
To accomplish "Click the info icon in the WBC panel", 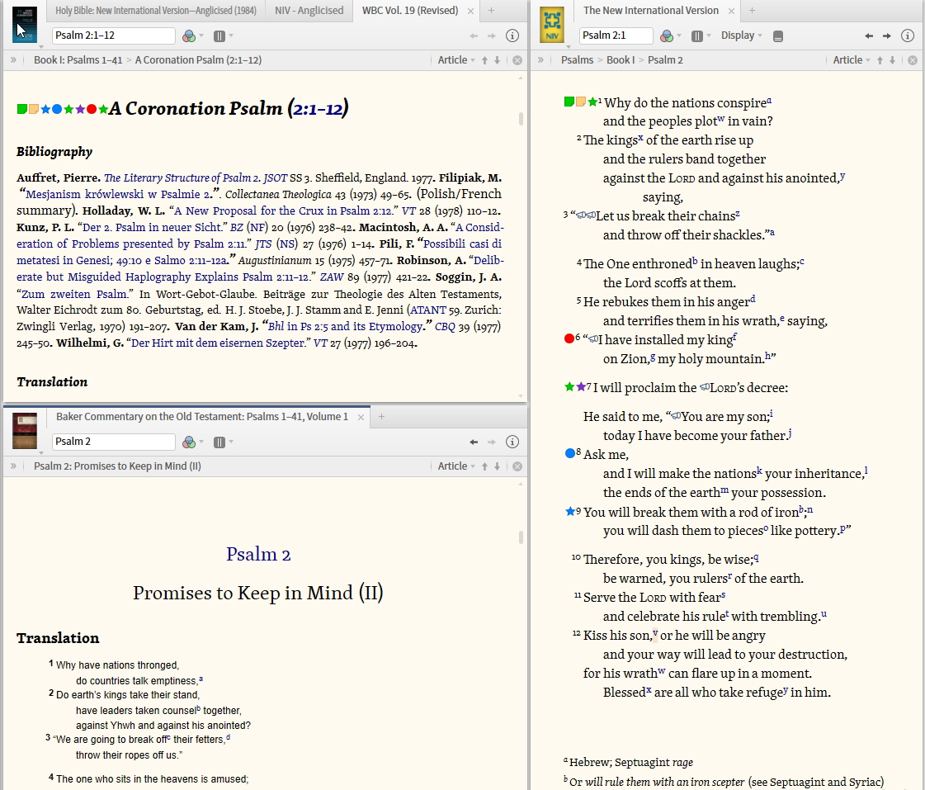I will tap(512, 36).
